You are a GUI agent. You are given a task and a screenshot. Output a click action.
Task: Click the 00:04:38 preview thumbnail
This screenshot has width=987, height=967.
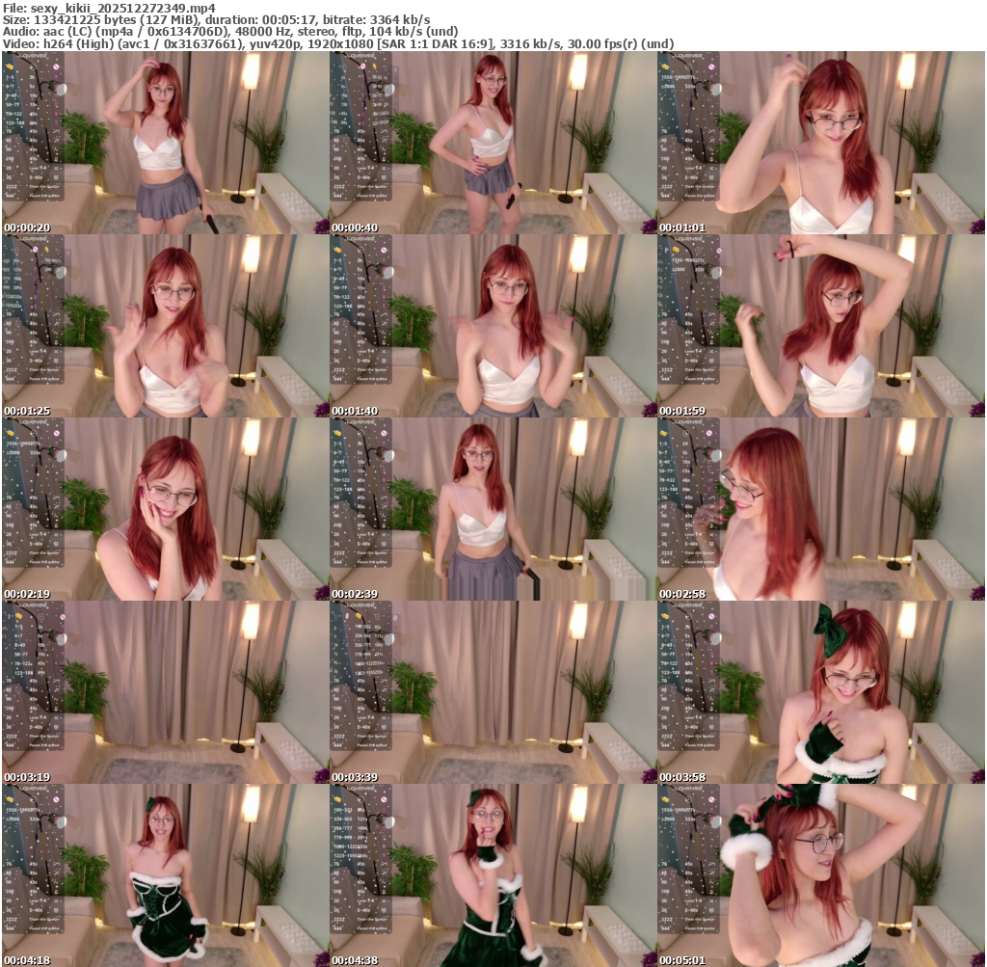tap(493, 876)
